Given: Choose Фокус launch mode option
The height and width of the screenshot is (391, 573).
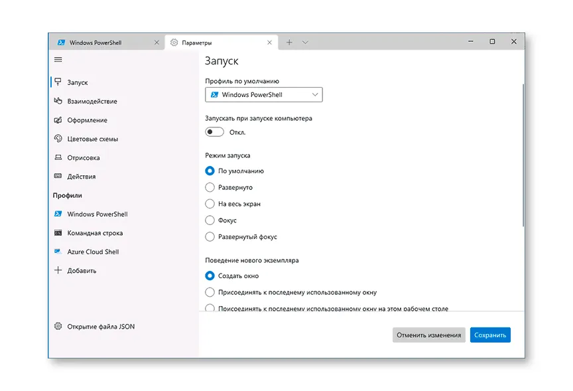Looking at the screenshot, I should click(210, 220).
